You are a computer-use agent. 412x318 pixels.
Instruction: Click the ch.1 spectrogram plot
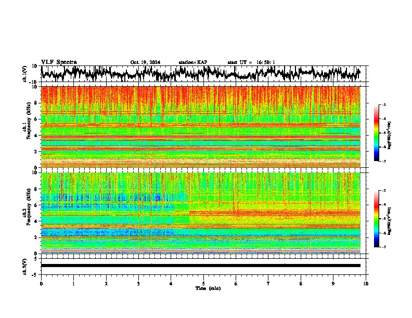201,127
